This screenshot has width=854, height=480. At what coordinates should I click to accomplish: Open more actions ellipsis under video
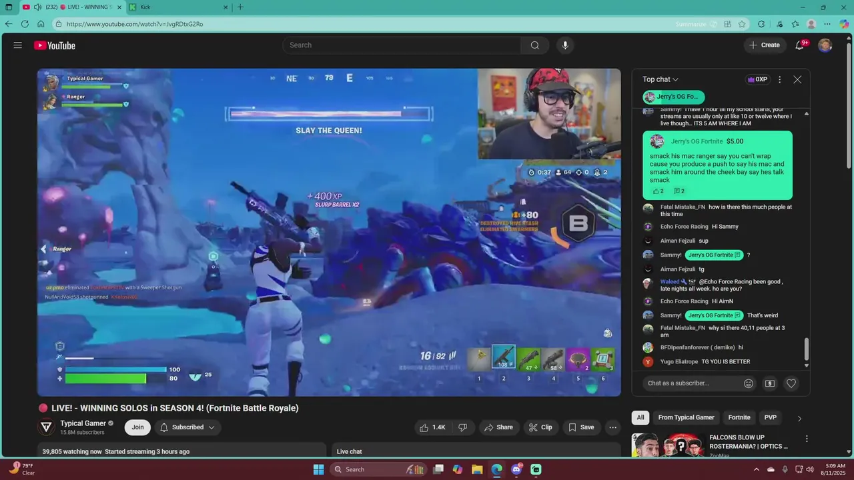click(x=612, y=427)
